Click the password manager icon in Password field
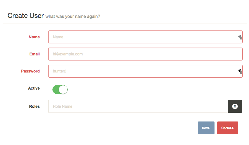249x145 pixels. pos(240,71)
